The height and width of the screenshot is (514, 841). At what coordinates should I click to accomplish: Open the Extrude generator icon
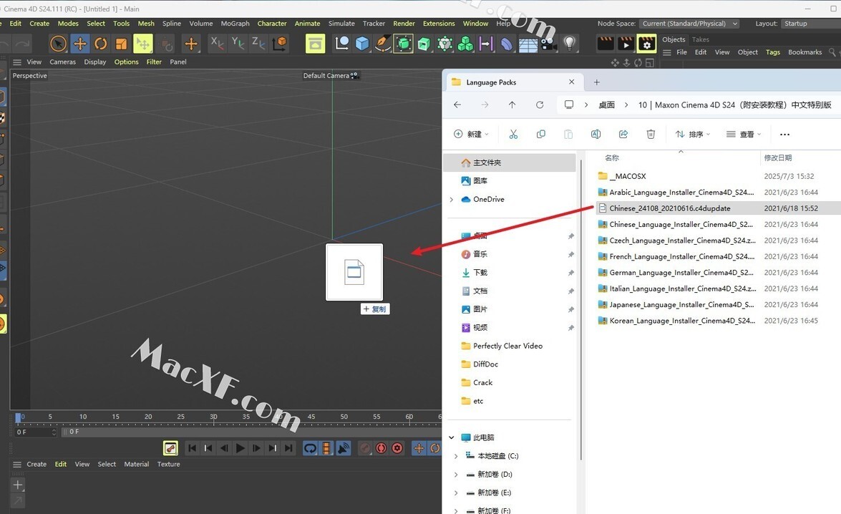(x=424, y=44)
